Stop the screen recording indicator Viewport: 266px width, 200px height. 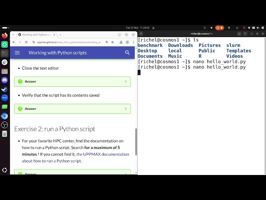tap(219, 28)
